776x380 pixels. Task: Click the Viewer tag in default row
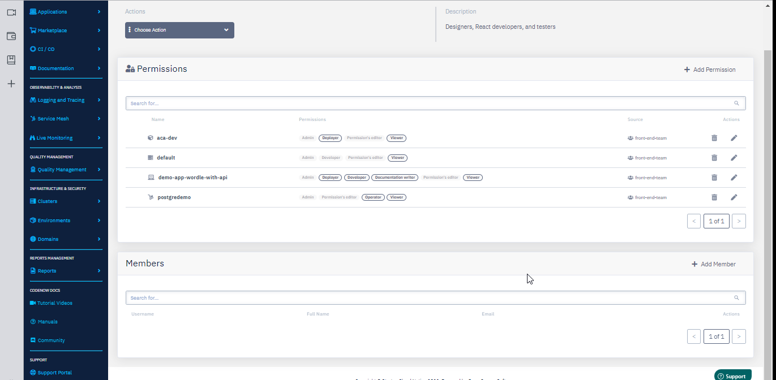(x=397, y=158)
